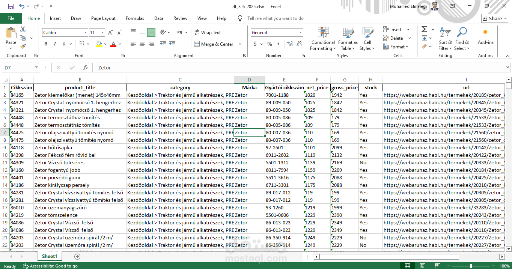Expand the Name Box dropdown arrow
Screen dimensions: 512x269
click(x=36, y=68)
